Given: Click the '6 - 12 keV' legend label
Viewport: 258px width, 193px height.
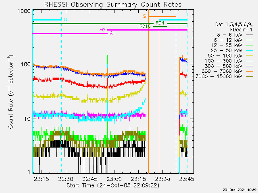Looking at the screenshot, I should (228, 40).
